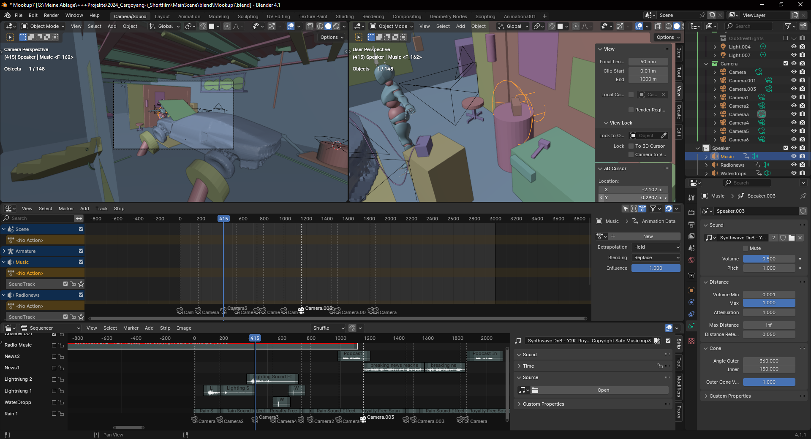
Task: Toggle snapping magnet in left viewport
Action: tap(203, 26)
